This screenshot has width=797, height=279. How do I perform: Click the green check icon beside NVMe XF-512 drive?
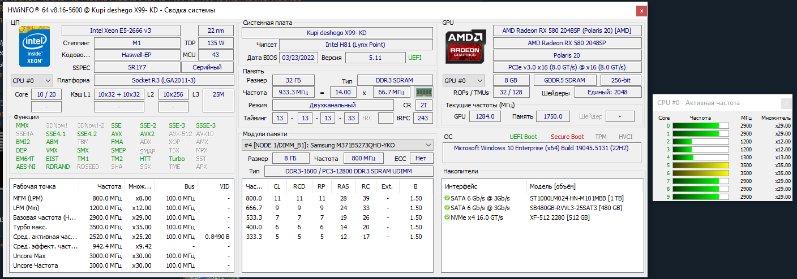448,217
